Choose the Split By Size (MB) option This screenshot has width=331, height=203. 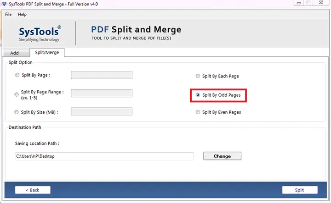[x=17, y=112]
